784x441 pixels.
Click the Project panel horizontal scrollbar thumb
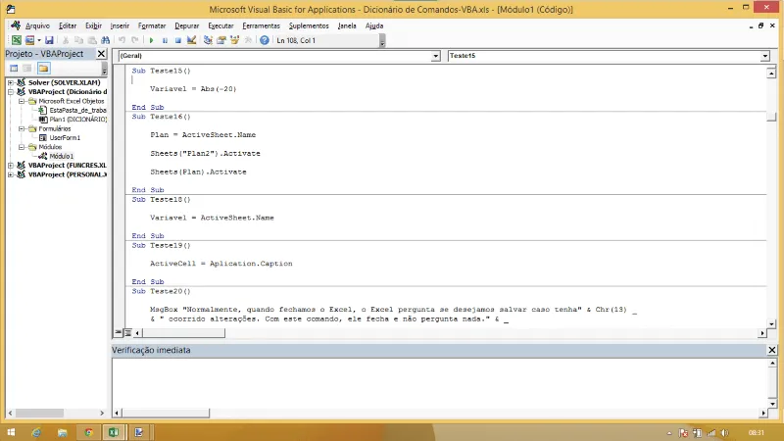[x=38, y=413]
